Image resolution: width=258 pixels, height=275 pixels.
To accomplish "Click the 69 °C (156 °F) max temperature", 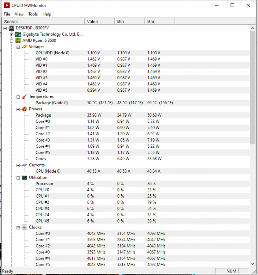I will (x=160, y=103).
